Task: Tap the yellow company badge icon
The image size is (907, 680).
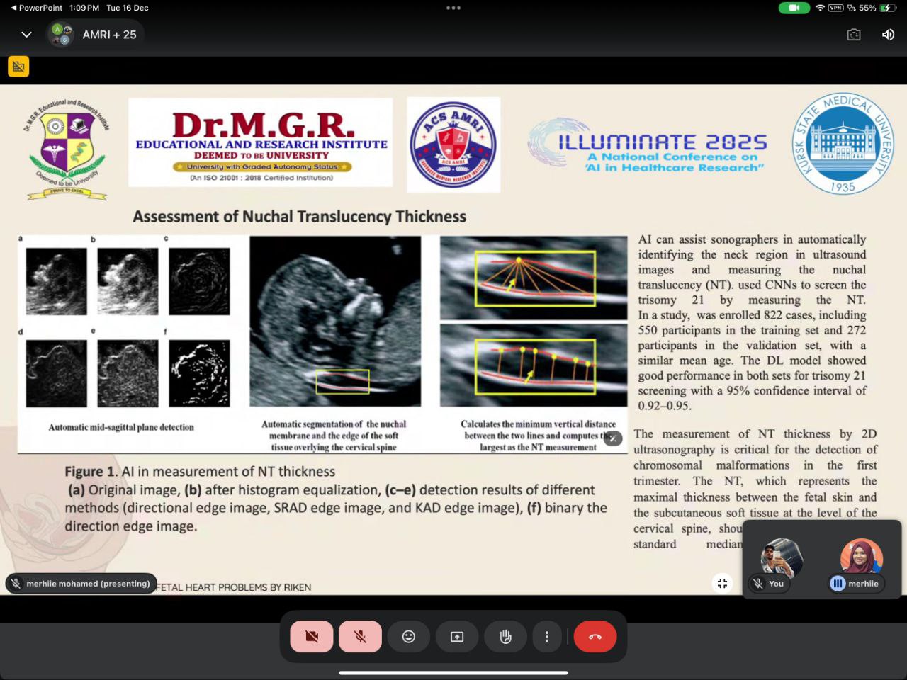Action: (18, 67)
